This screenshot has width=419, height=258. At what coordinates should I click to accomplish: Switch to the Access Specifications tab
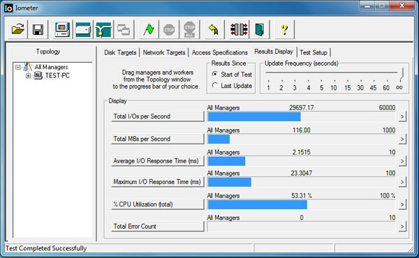220,52
